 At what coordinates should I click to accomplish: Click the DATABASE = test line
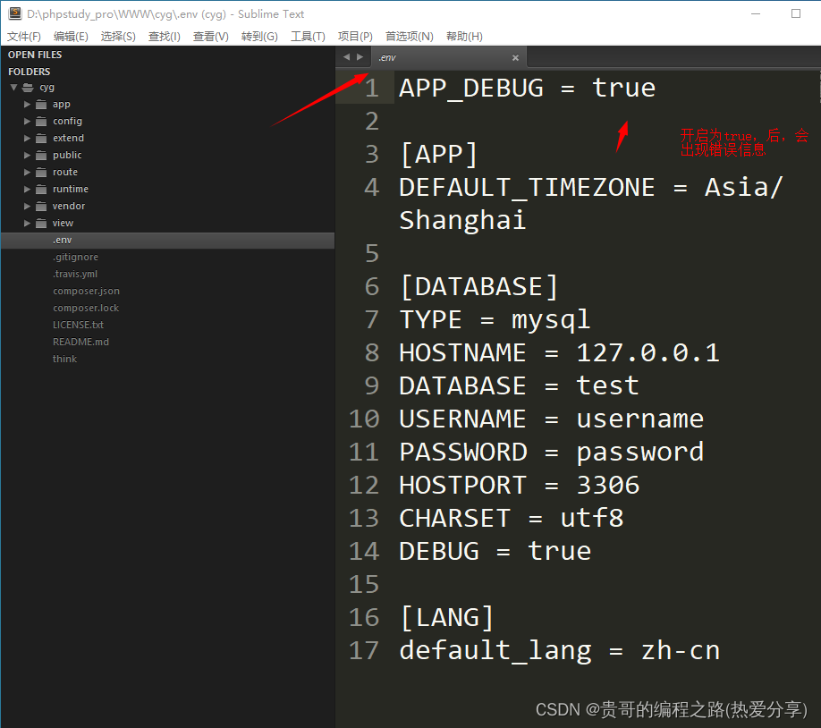tap(519, 386)
